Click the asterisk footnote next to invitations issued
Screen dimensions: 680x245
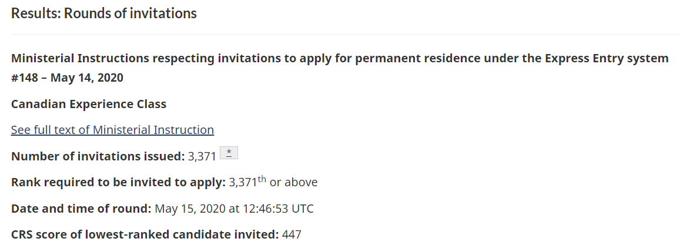(229, 153)
